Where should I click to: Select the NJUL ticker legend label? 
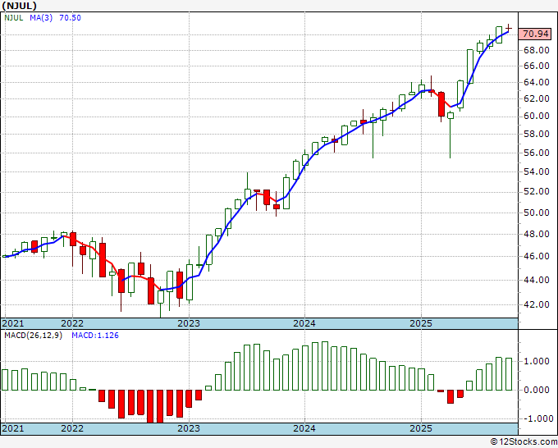point(14,17)
